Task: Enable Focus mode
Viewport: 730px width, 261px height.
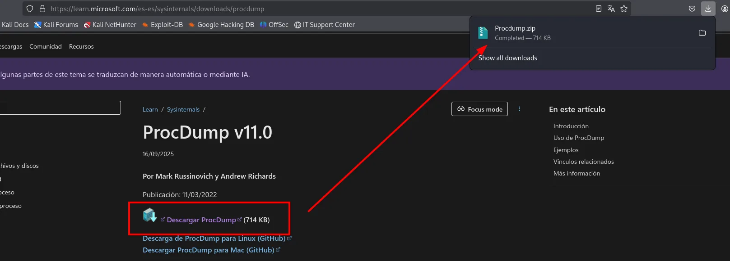Action: click(479, 109)
